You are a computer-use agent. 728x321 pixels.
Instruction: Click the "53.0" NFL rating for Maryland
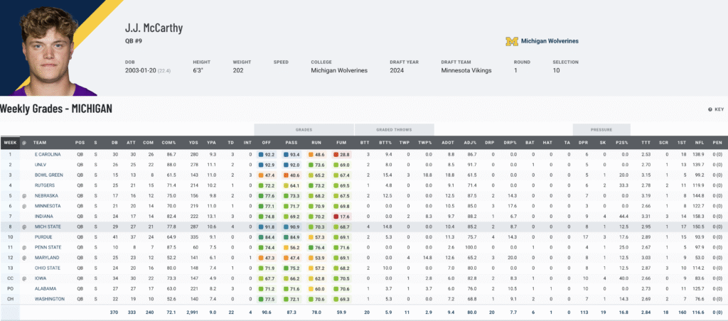point(700,258)
